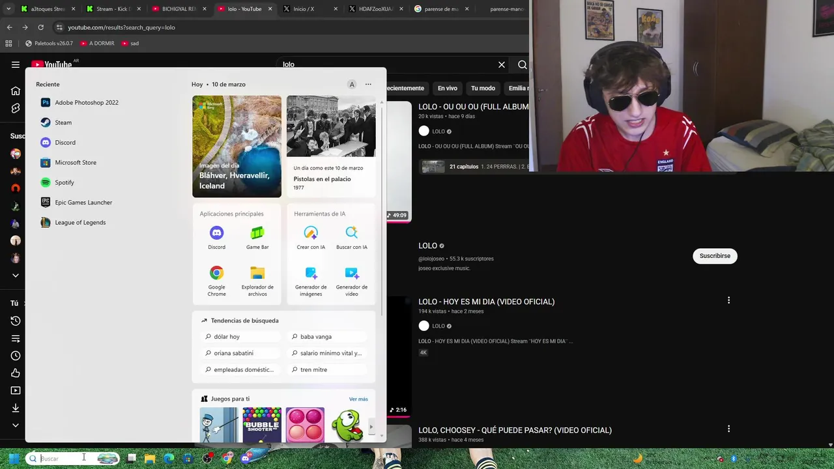Launch Steam from recent apps

tap(56, 122)
